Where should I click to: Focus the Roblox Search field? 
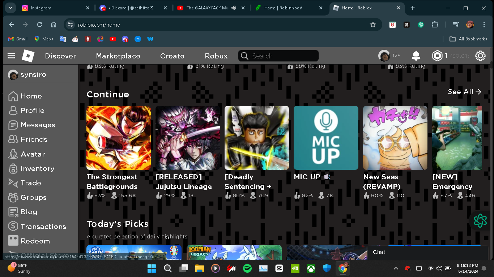click(x=278, y=56)
